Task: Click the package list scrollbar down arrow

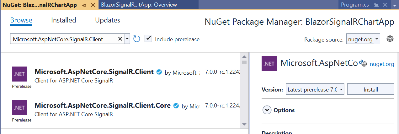Action: tap(244, 124)
